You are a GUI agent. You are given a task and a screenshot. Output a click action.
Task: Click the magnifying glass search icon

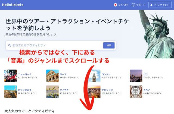click(10, 45)
